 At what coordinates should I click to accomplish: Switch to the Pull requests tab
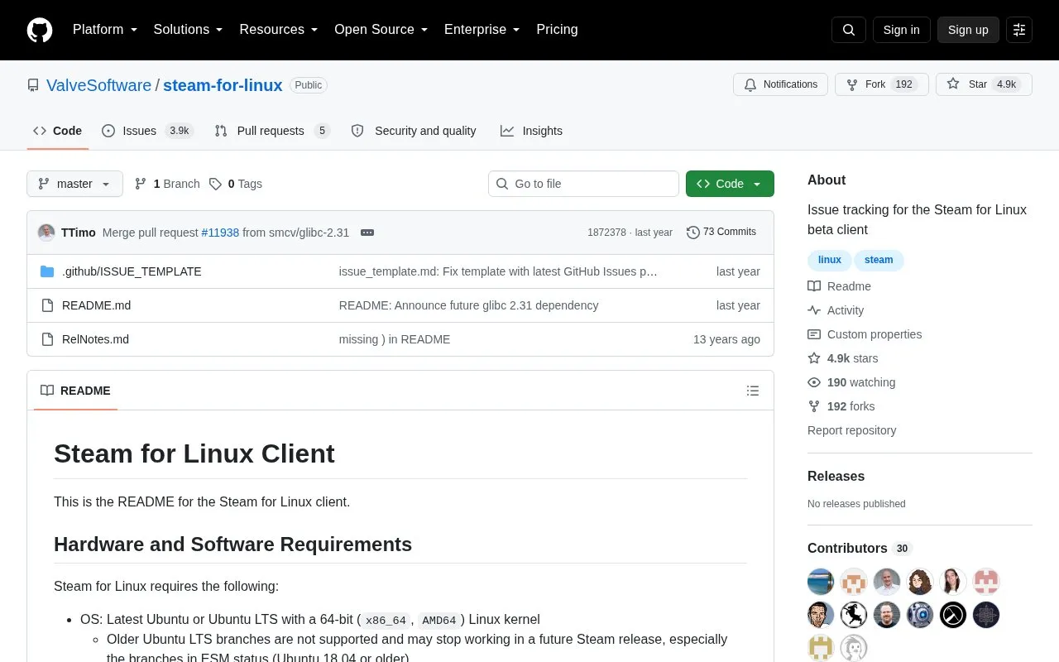pyautogui.click(x=272, y=131)
